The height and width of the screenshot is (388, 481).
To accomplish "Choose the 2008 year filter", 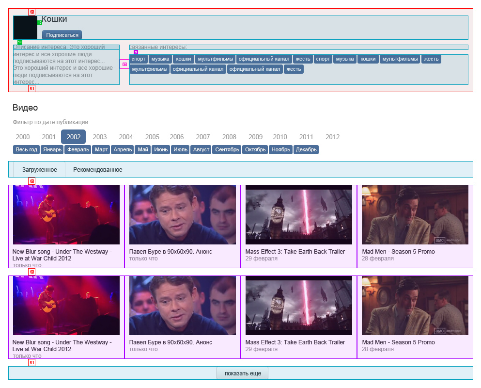I will [229, 137].
